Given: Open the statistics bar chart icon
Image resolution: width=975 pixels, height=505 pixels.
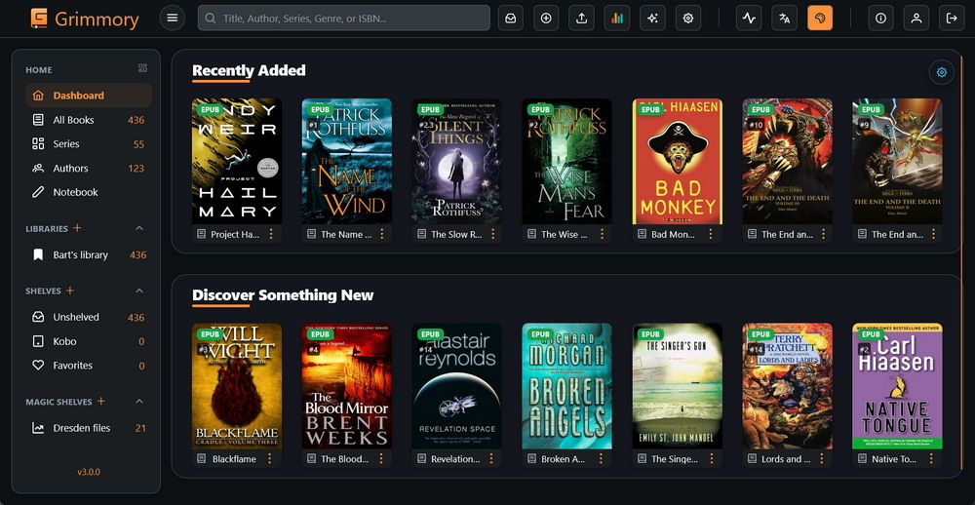Looking at the screenshot, I should click(x=617, y=18).
